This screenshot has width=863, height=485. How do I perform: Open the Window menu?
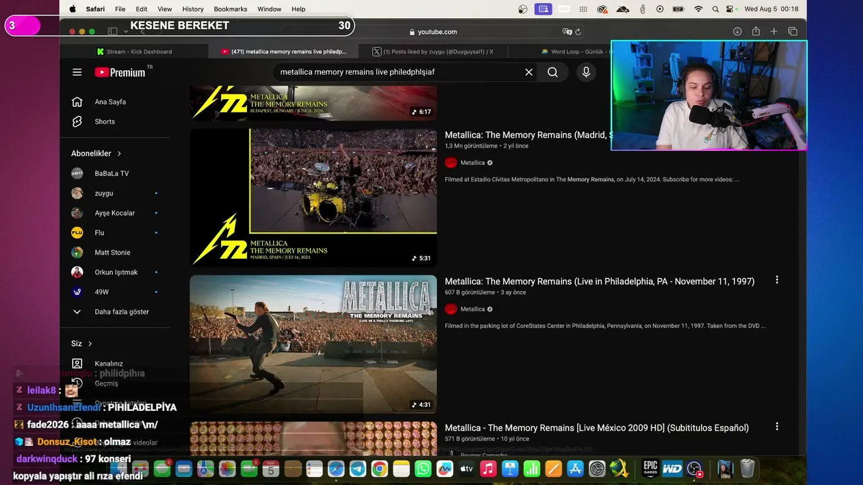pos(270,9)
